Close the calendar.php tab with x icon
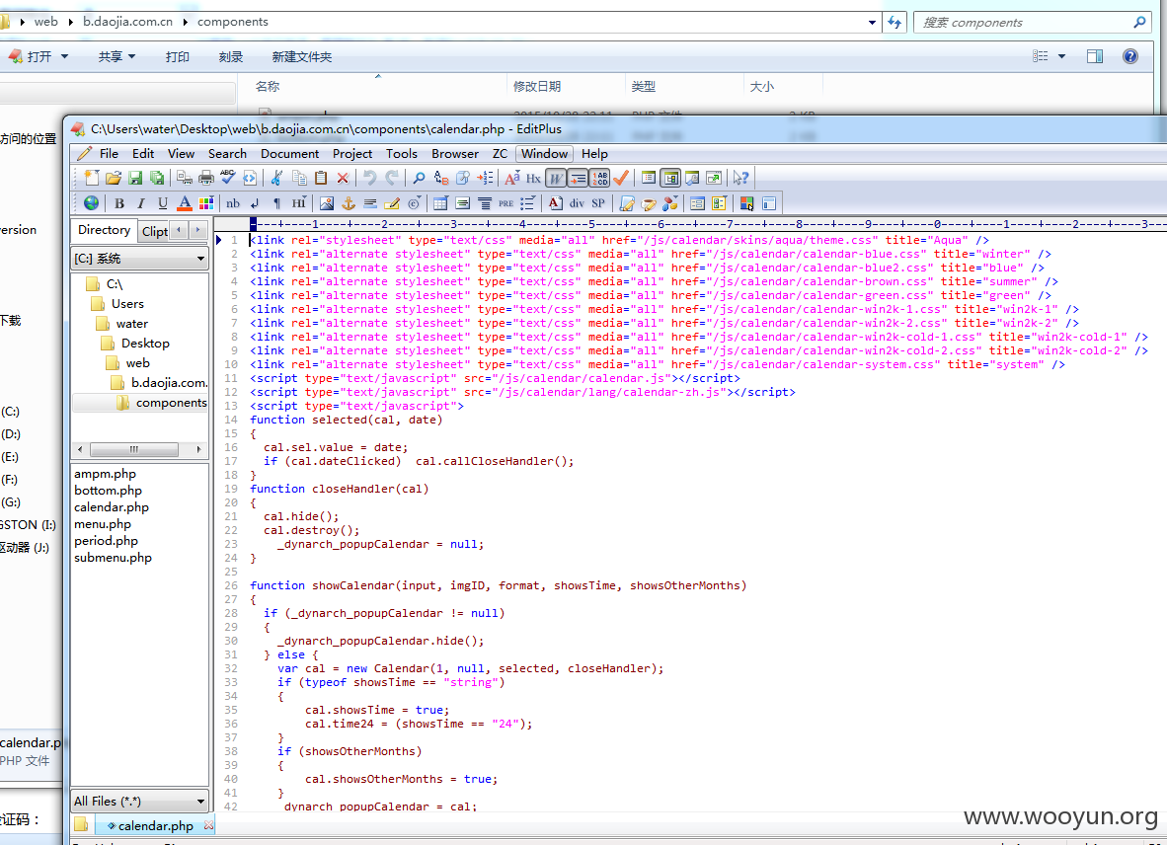The height and width of the screenshot is (845, 1167). click(208, 825)
